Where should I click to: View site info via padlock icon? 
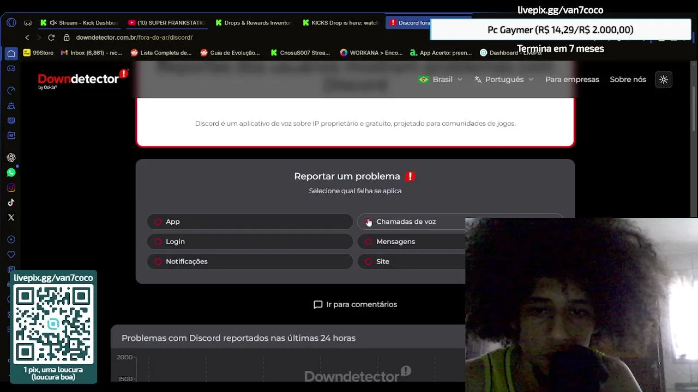[x=67, y=38]
